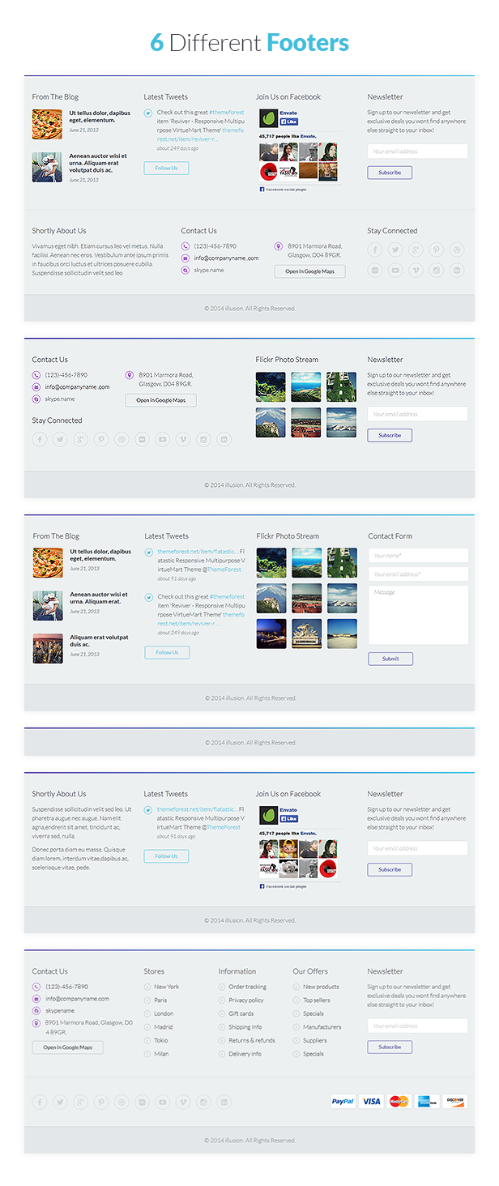
Task: Open blog post 'Aliquam erat volutpat duis ac.'
Action: (x=99, y=641)
